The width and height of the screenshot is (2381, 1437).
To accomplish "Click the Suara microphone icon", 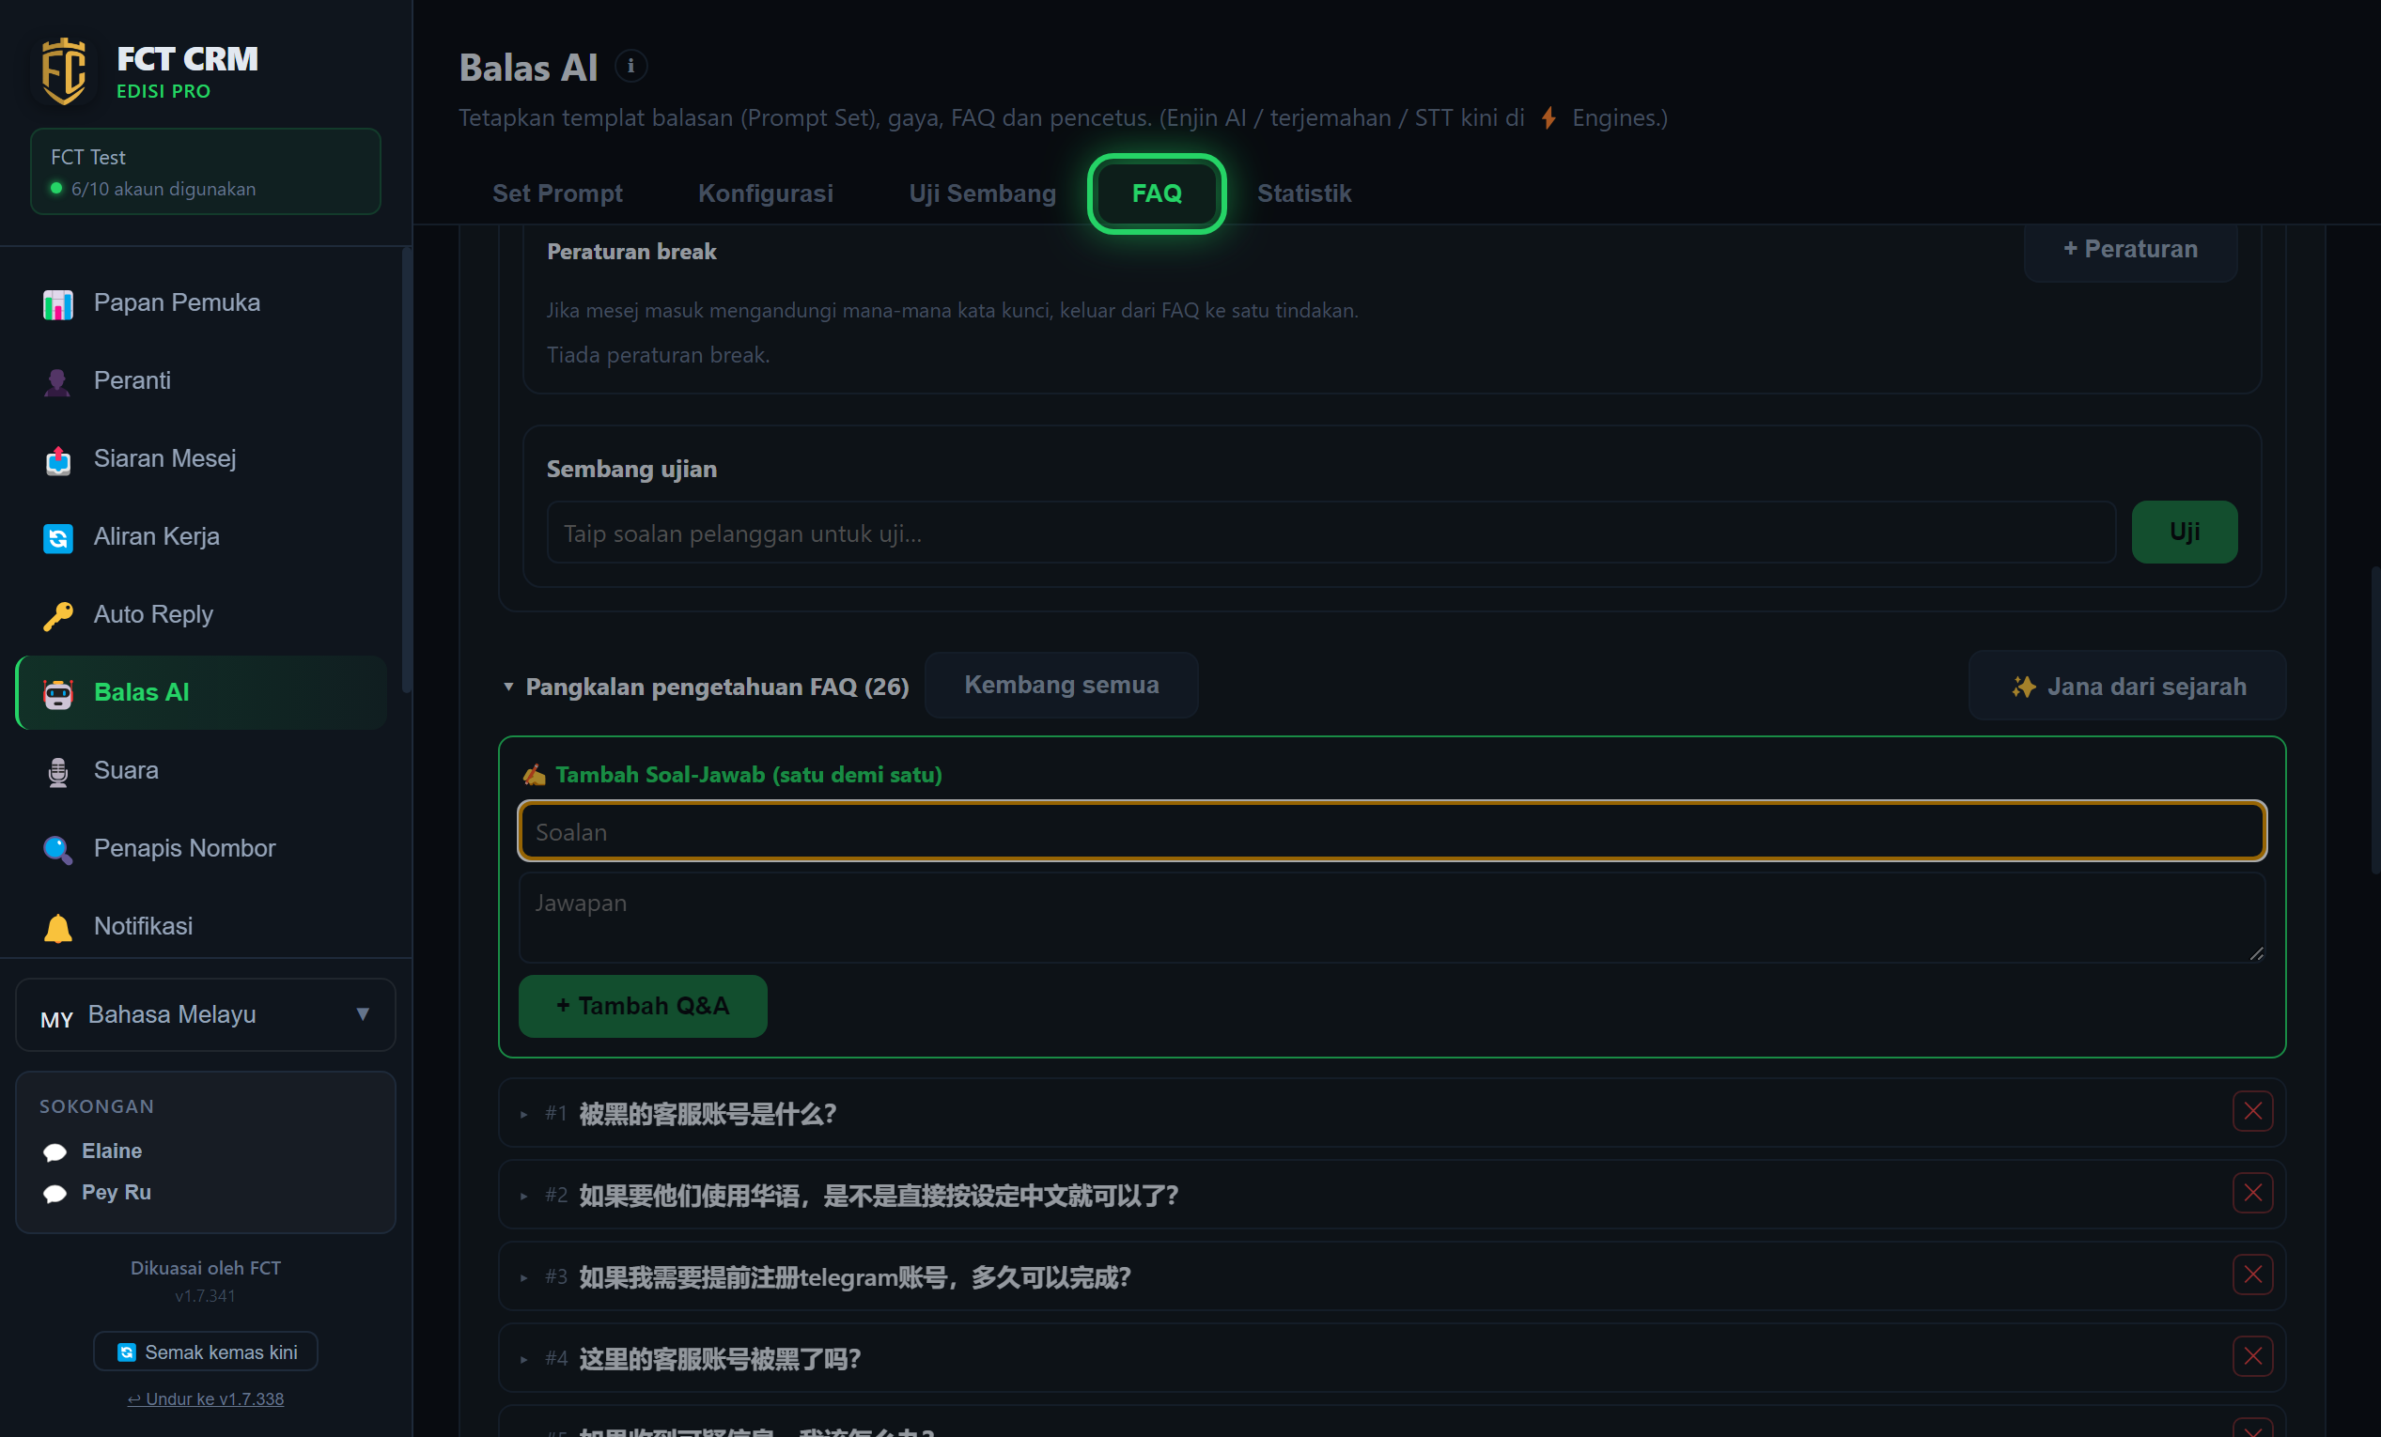I will (x=58, y=773).
